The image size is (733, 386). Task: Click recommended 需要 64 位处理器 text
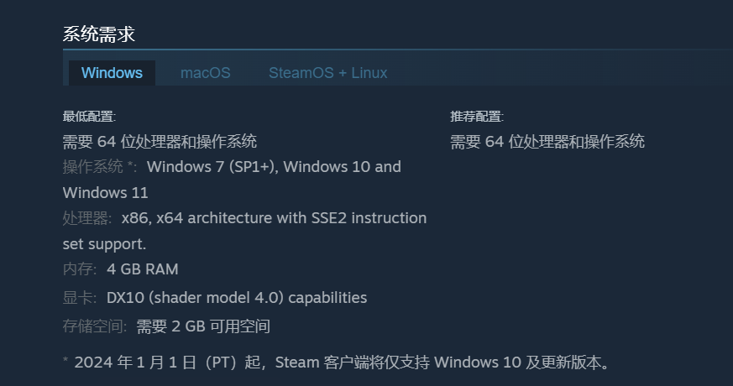tap(547, 142)
